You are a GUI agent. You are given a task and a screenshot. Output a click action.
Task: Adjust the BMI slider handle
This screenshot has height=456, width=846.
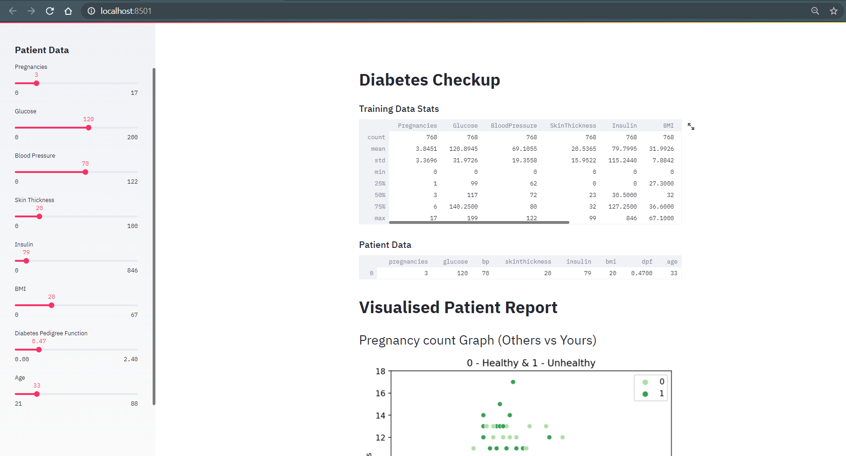(51, 305)
